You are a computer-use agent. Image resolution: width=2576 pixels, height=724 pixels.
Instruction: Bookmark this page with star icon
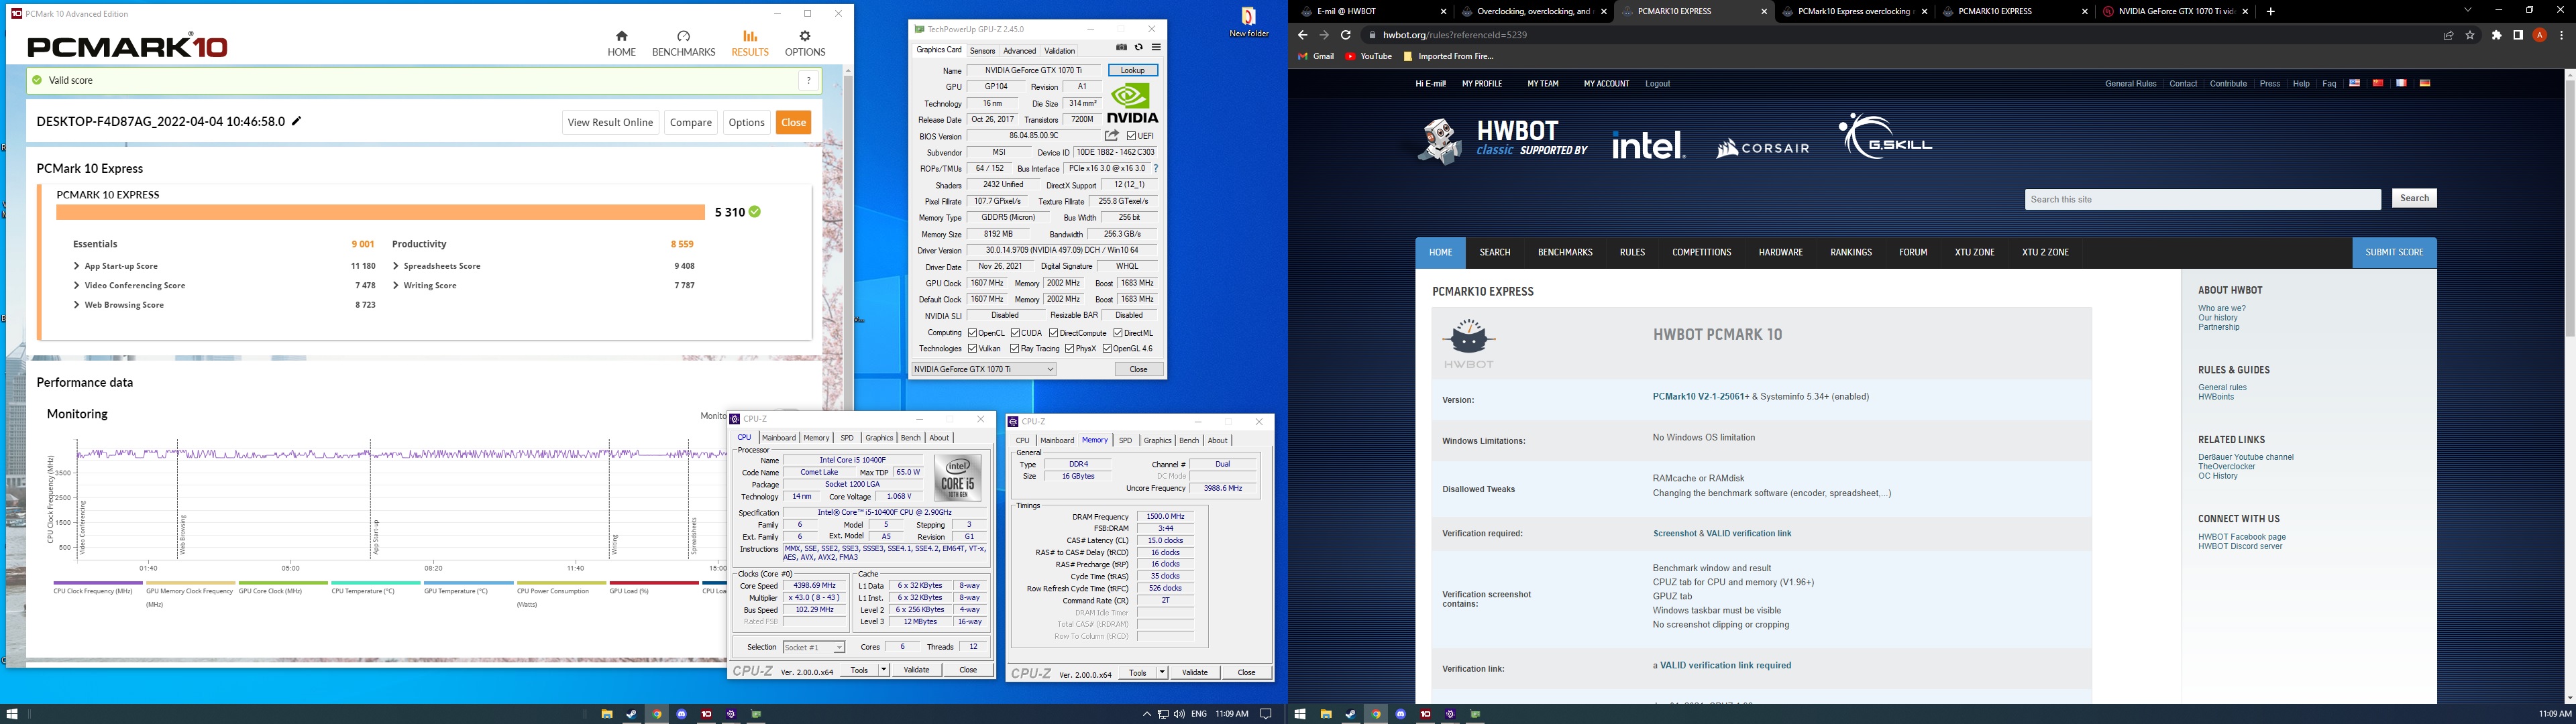2470,35
